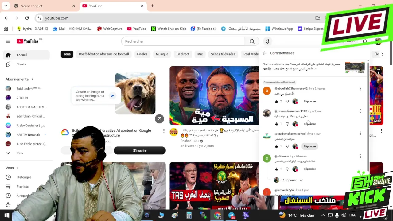Close the YouTube tab
393x221 pixels.
click(x=142, y=6)
